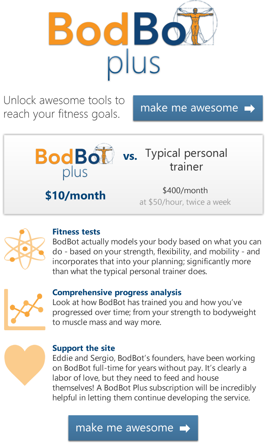Click the 'at $50/hour, twice a week' note
The height and width of the screenshot is (445, 266).
coord(185,202)
